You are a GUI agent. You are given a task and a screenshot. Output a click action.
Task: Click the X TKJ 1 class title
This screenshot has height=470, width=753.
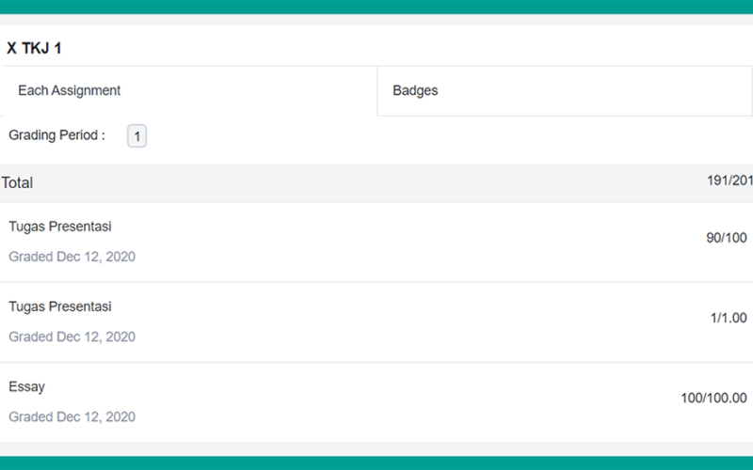34,48
